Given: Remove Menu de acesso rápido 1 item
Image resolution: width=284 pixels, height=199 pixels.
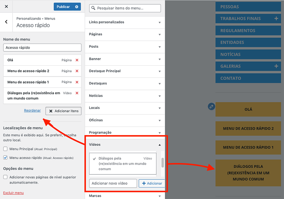Looking at the screenshot, I should (77, 82).
